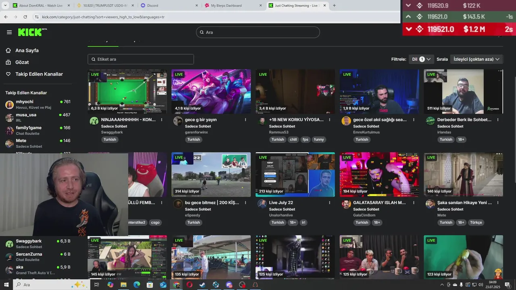Select the funny tag under Rammus53 stream
516x290 pixels.
(x=319, y=139)
